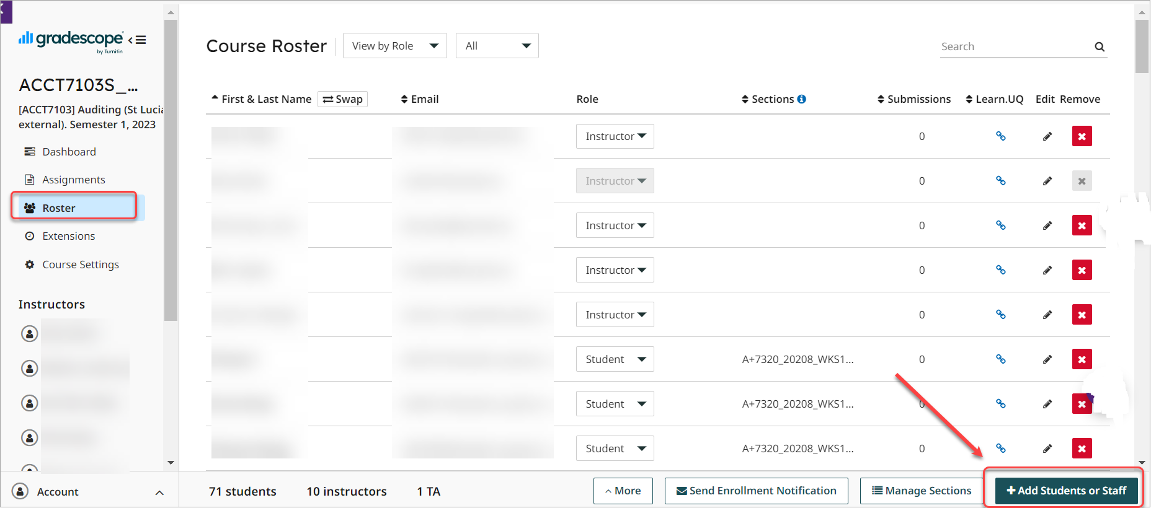Open the All filter dropdown

point(497,46)
